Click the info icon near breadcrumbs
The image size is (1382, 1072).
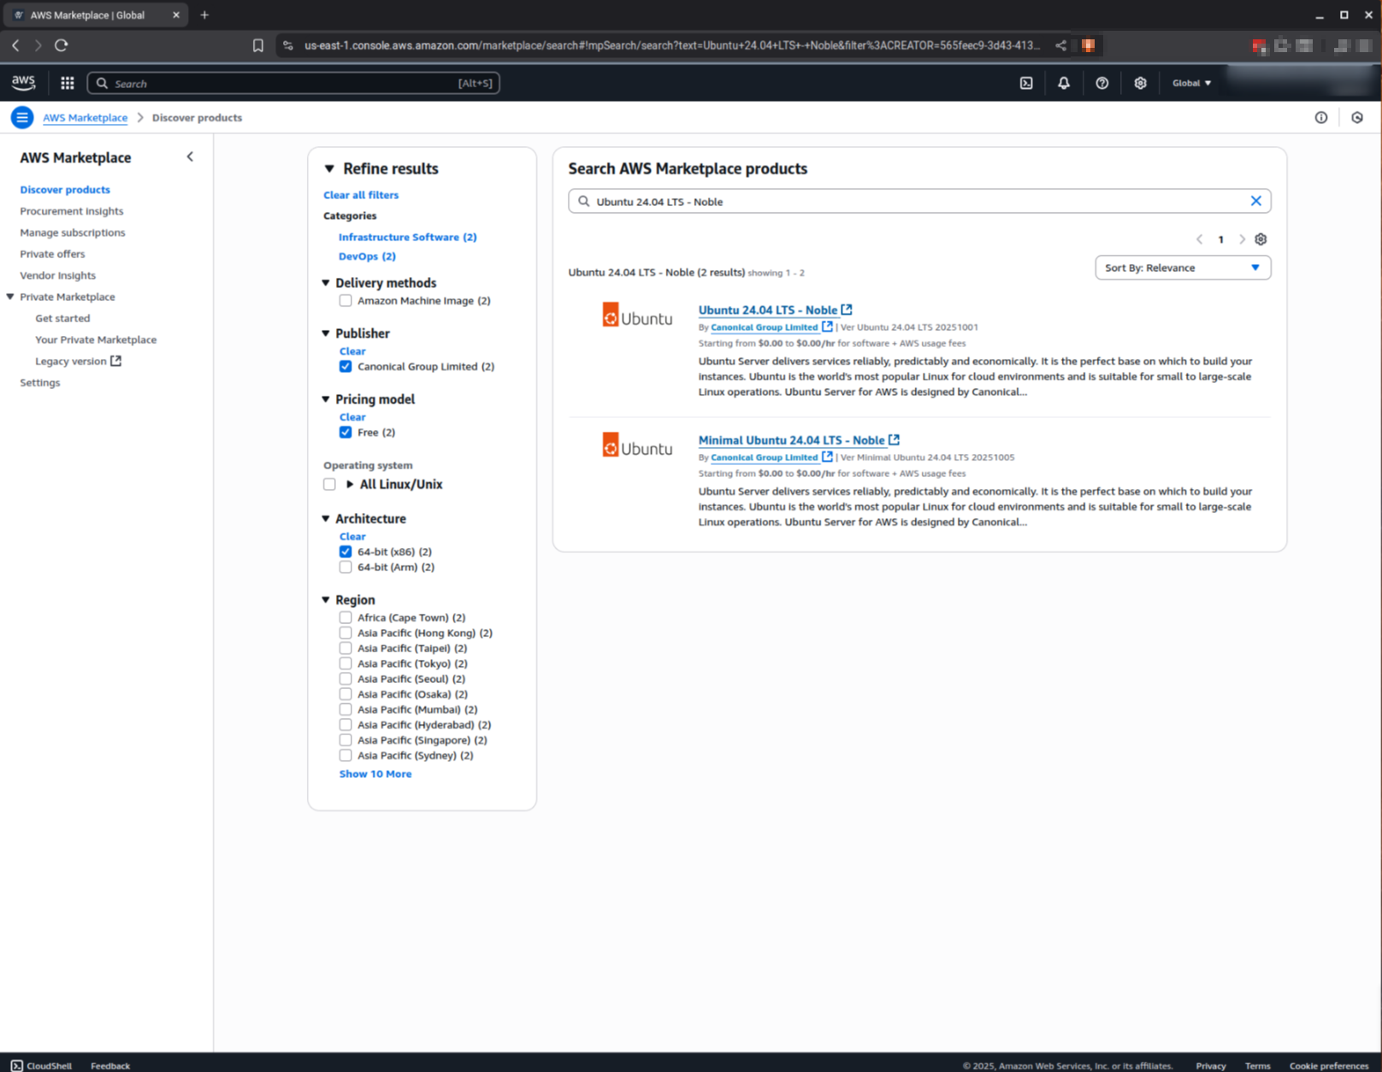(1321, 118)
